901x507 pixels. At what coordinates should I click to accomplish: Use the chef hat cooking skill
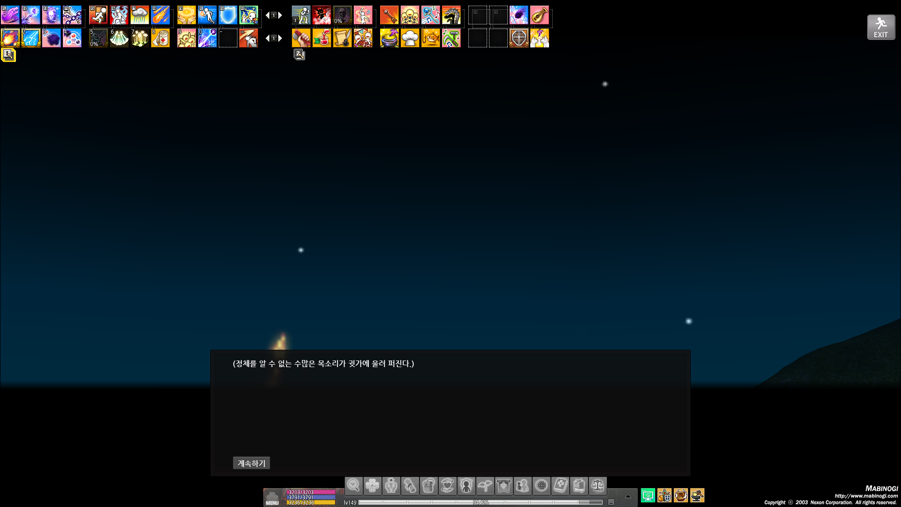410,38
